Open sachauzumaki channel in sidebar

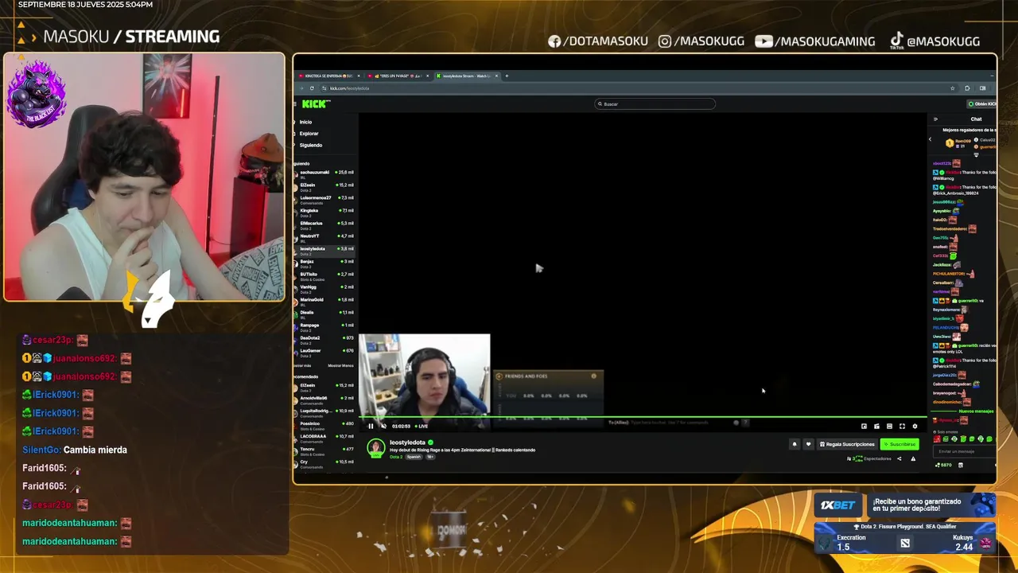(324, 173)
